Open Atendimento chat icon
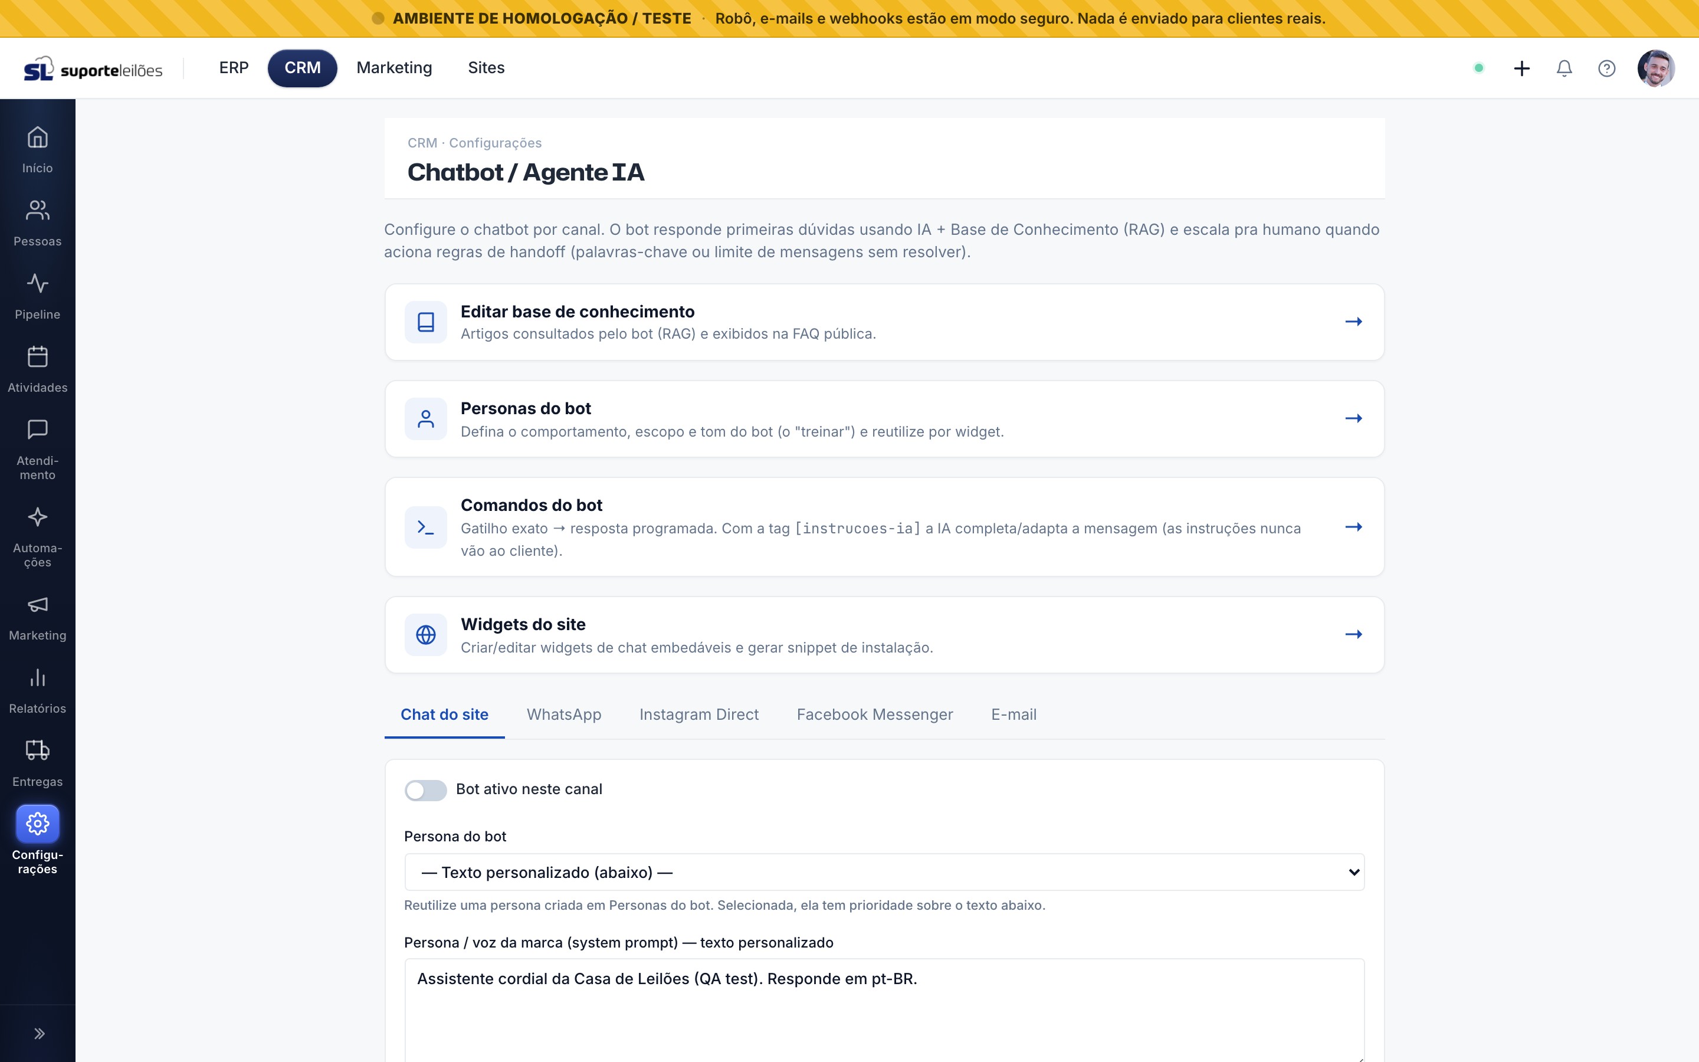 point(37,429)
